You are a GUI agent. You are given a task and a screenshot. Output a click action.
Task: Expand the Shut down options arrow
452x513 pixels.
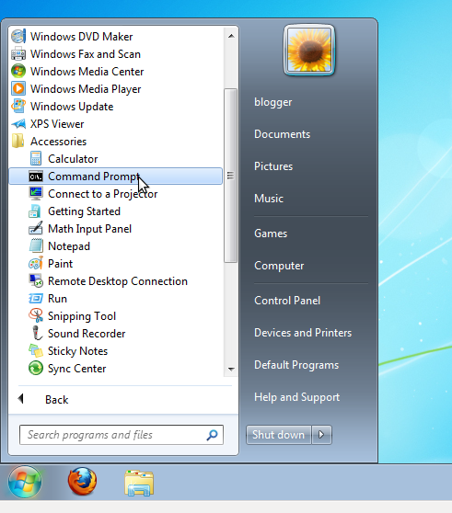pyautogui.click(x=321, y=435)
